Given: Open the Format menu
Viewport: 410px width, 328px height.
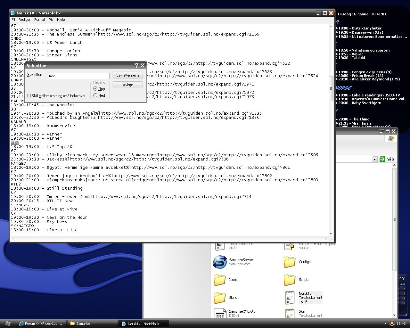Looking at the screenshot, I should (x=40, y=20).
